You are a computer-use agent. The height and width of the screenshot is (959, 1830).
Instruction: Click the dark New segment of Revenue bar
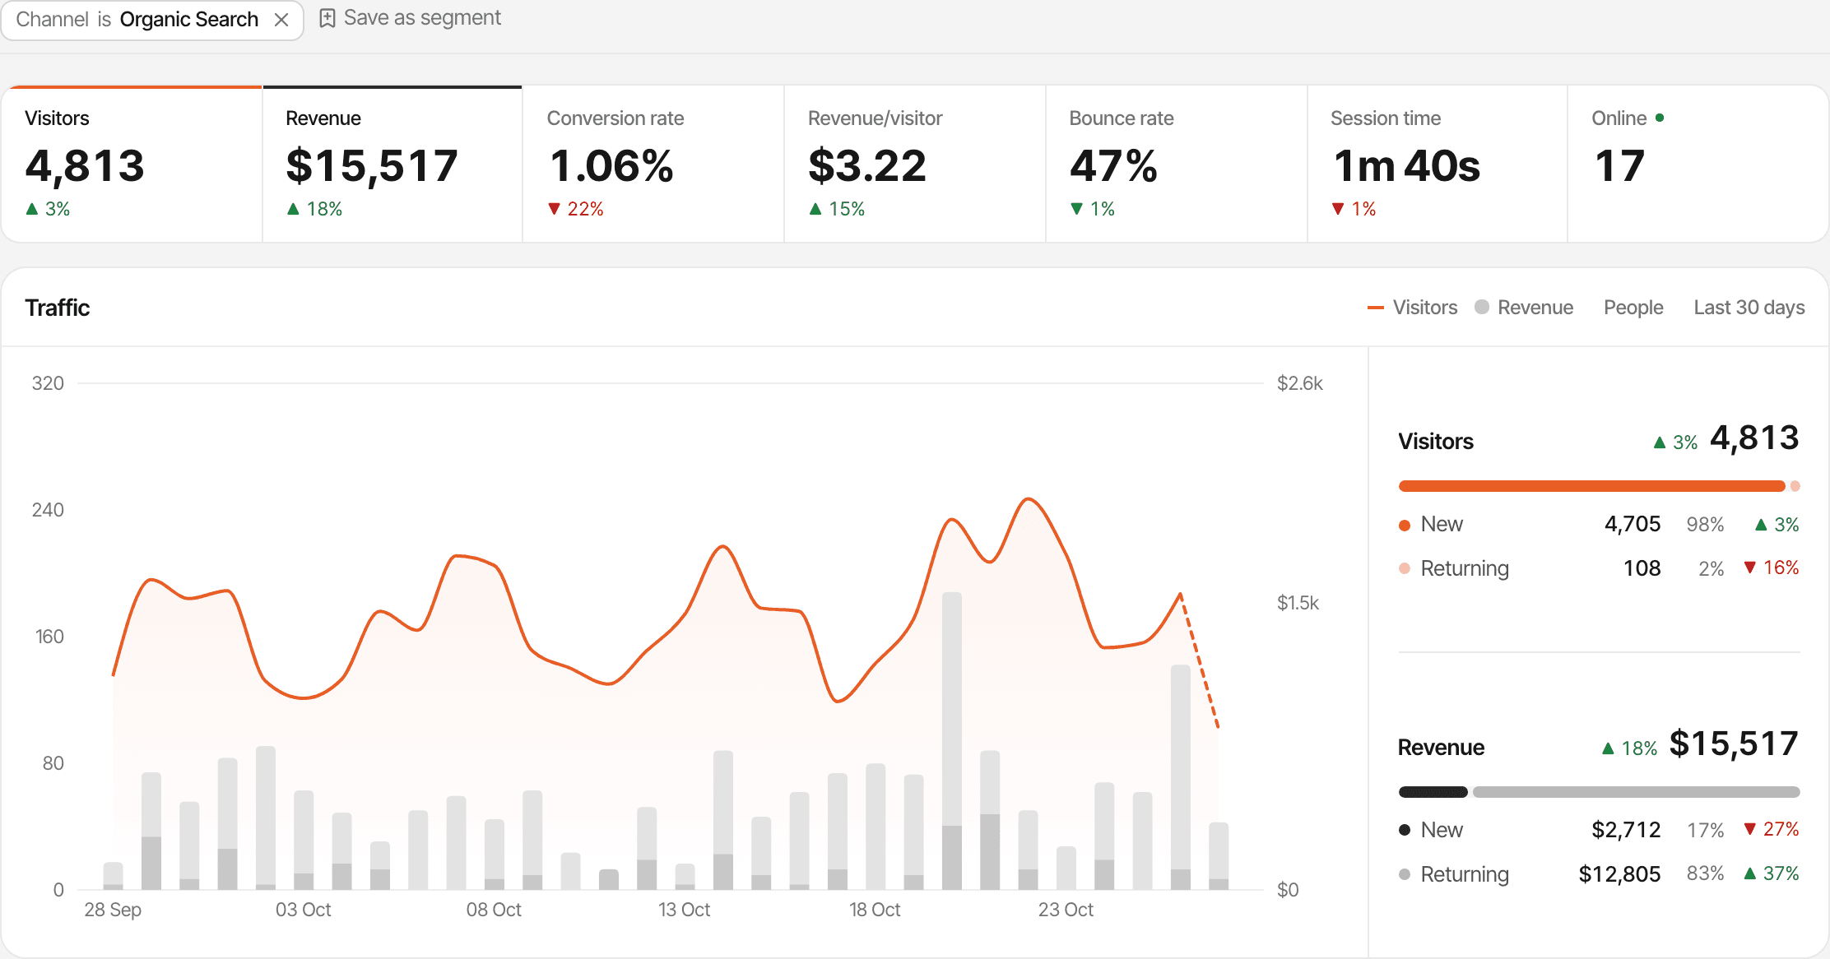point(1433,792)
